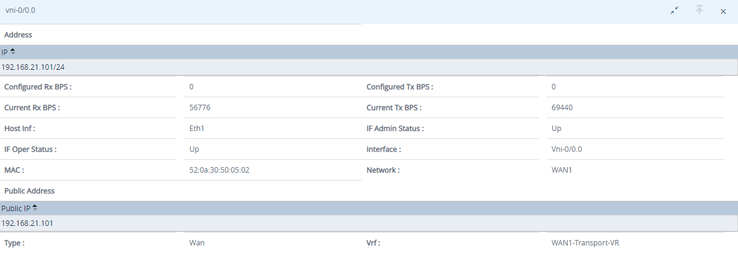
Task: Click the Public IP column header
Action: point(369,208)
